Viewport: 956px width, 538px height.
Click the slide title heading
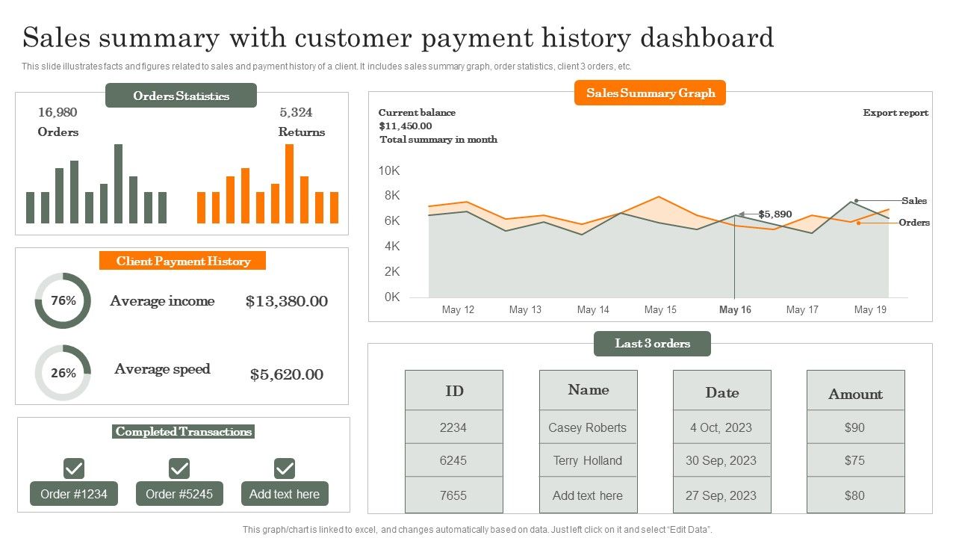click(x=398, y=37)
